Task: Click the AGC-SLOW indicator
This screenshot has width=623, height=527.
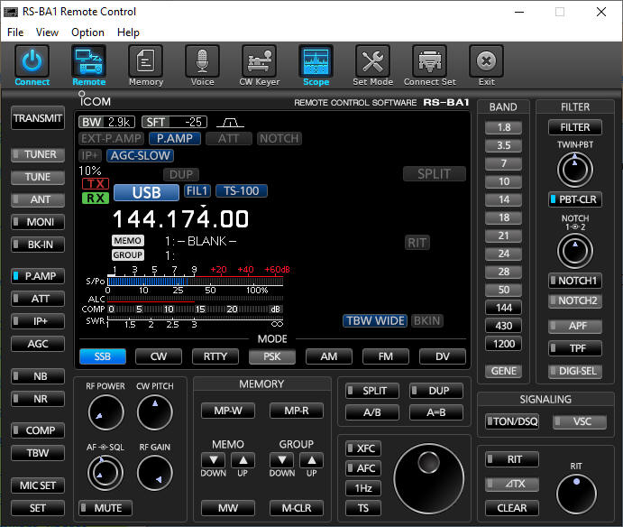Action: point(141,155)
